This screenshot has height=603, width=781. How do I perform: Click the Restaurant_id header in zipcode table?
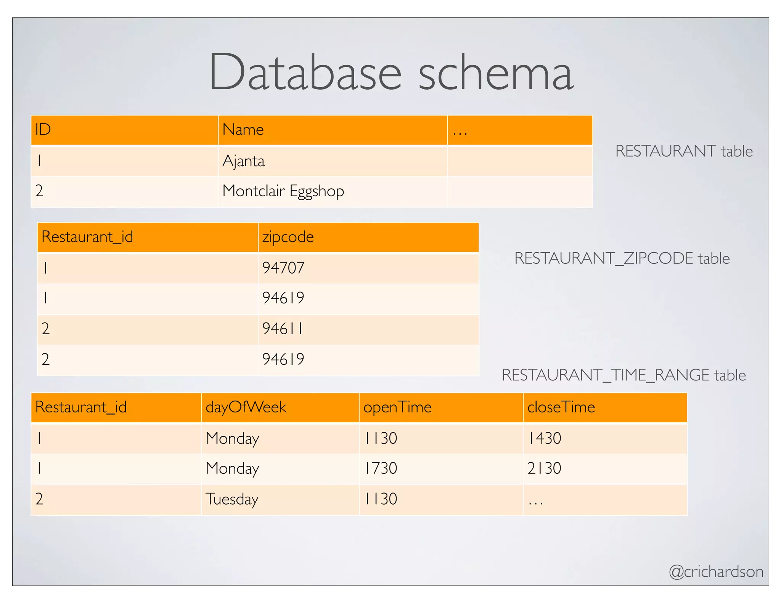87,237
